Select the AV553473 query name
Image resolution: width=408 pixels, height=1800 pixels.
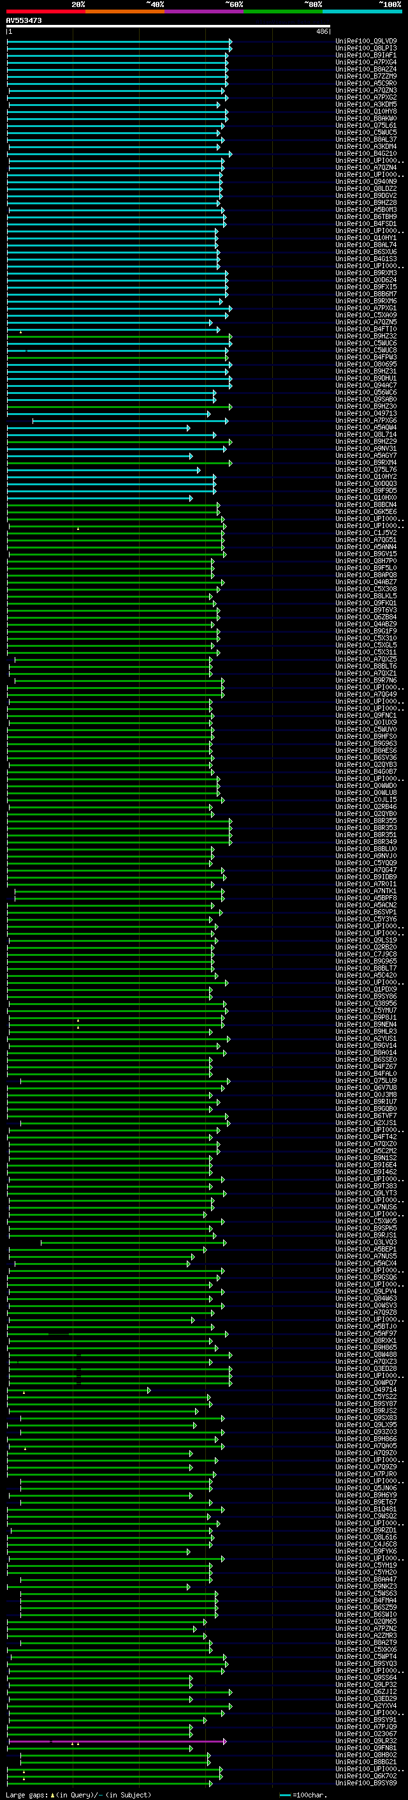coord(24,21)
